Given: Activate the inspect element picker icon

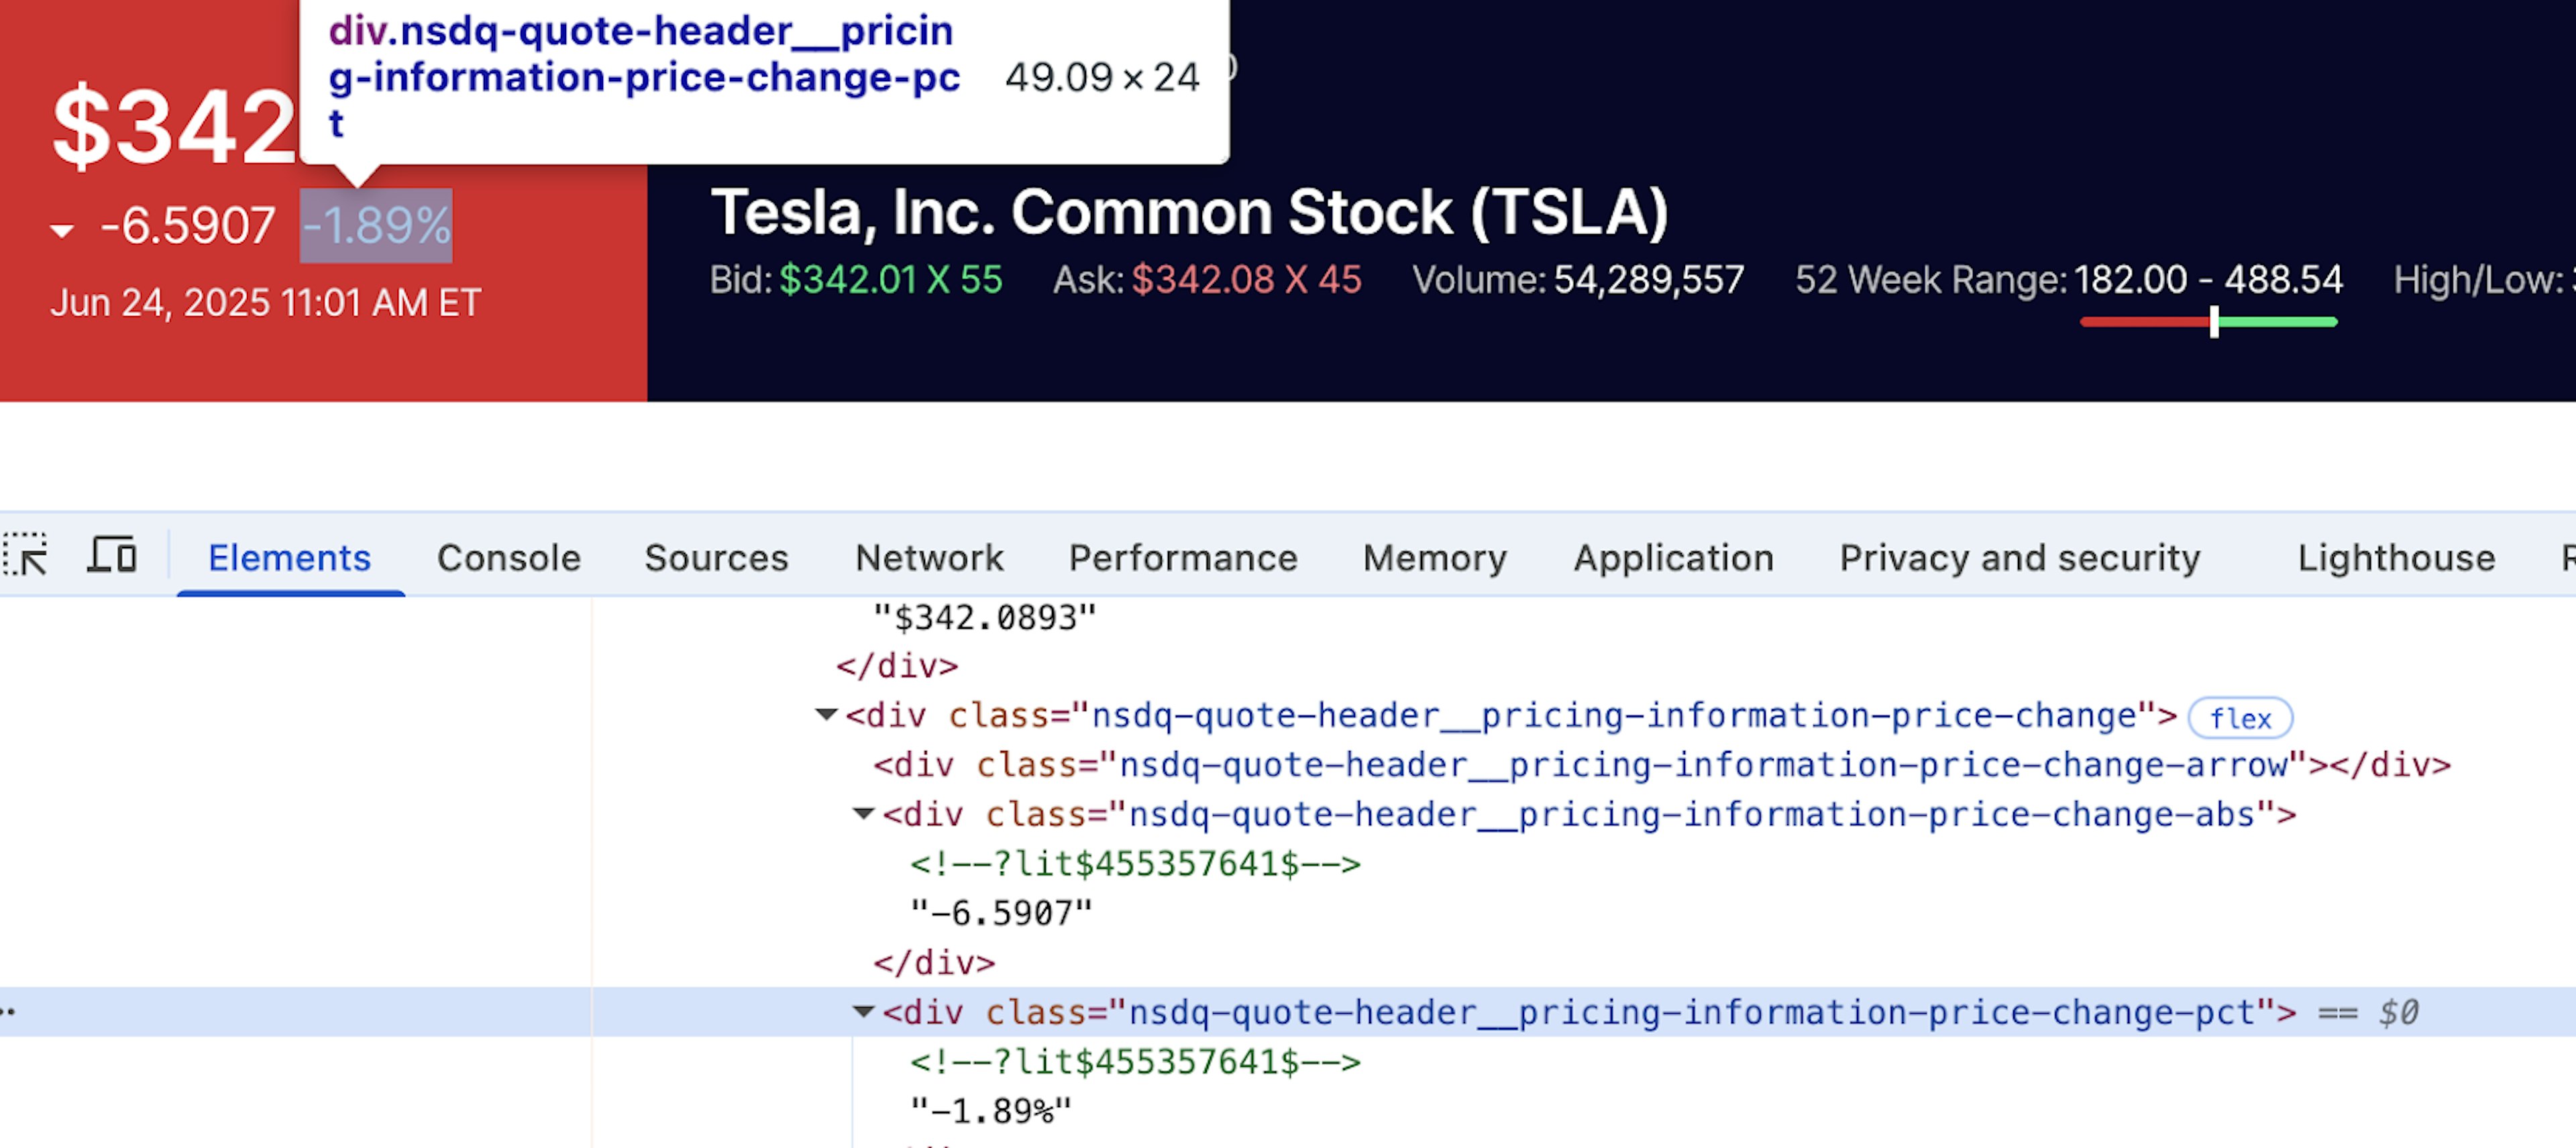Looking at the screenshot, I should [x=26, y=555].
